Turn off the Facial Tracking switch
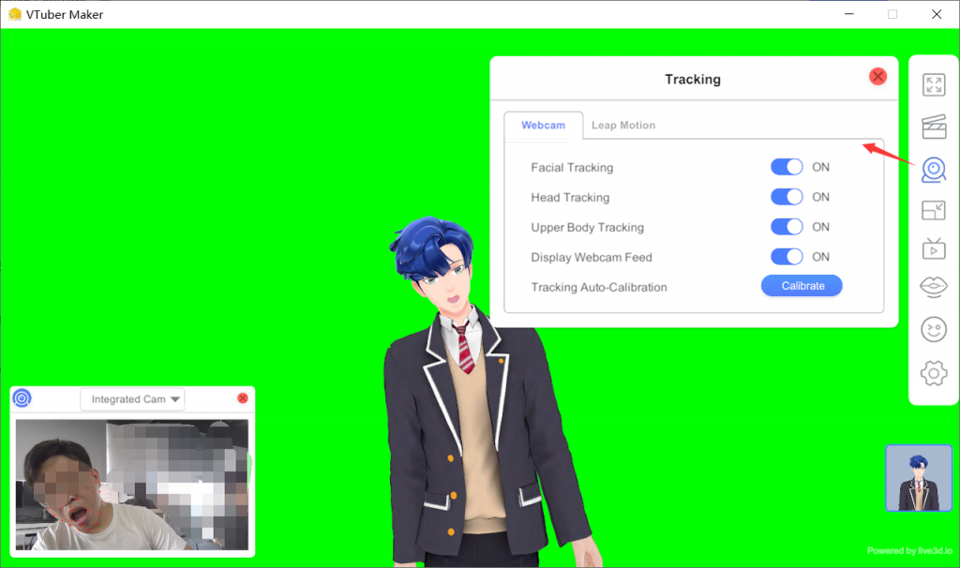This screenshot has height=568, width=960. pyautogui.click(x=787, y=167)
